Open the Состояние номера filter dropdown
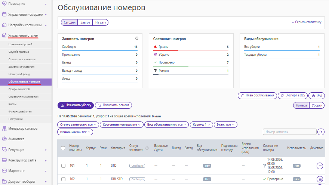 click(122, 124)
